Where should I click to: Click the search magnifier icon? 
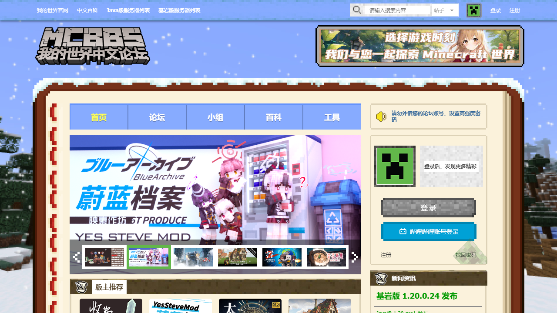click(357, 10)
